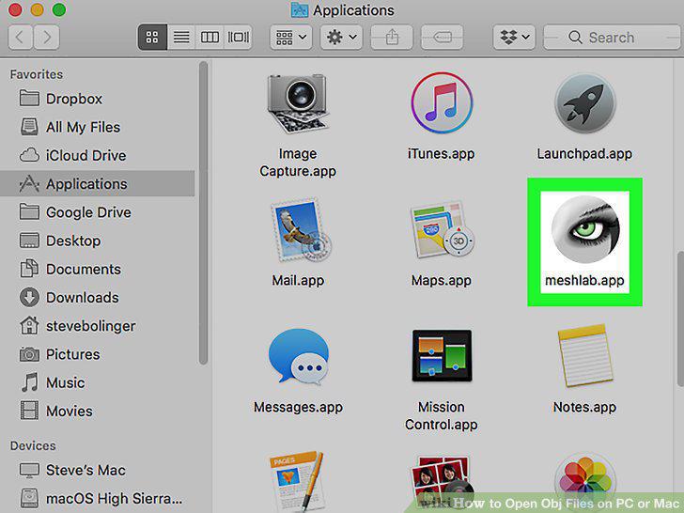Open the item arrangement dropdown

(x=291, y=37)
